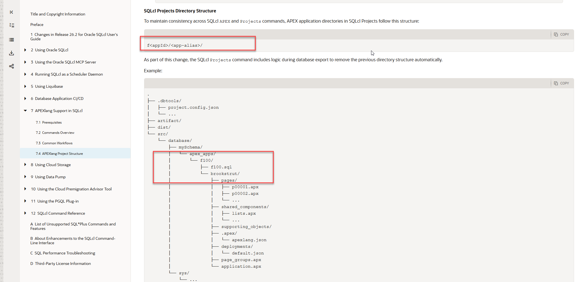Click project.config.json in the tree
The width and height of the screenshot is (576, 282).
[193, 107]
